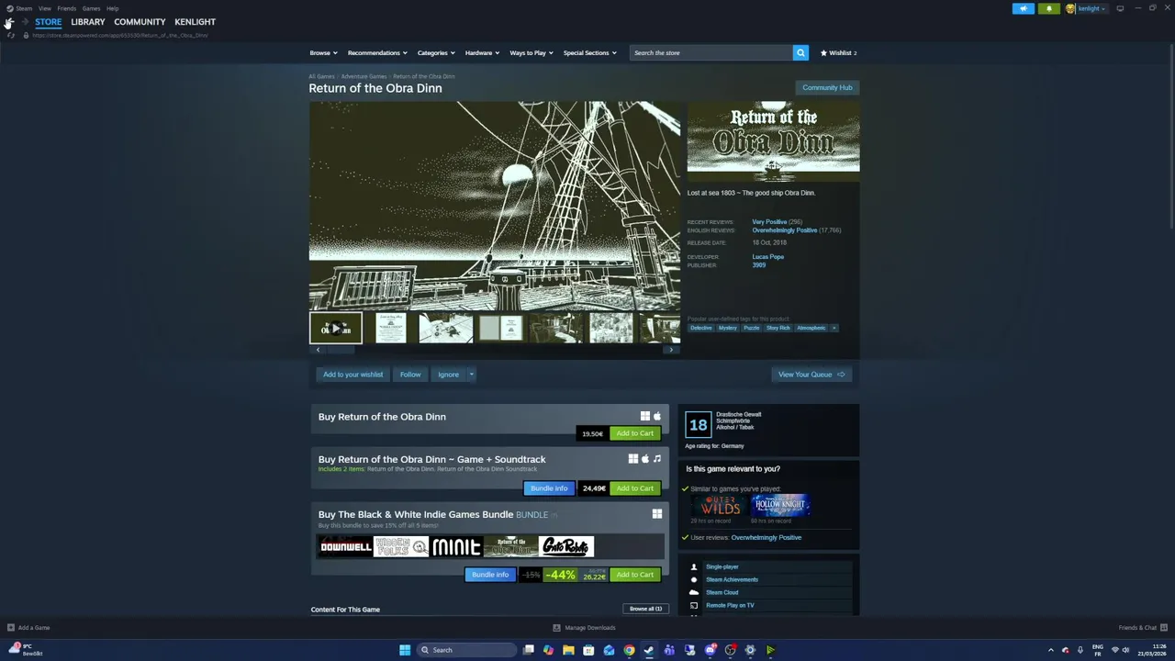Image resolution: width=1175 pixels, height=661 pixels.
Task: Click the forward navigation arrow
Action: click(25, 22)
